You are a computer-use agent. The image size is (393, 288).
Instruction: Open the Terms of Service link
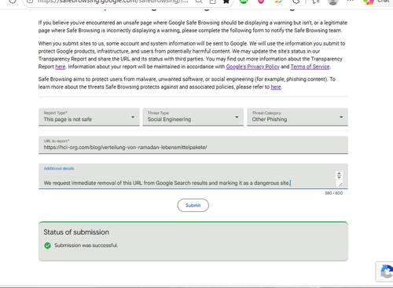[310, 67]
